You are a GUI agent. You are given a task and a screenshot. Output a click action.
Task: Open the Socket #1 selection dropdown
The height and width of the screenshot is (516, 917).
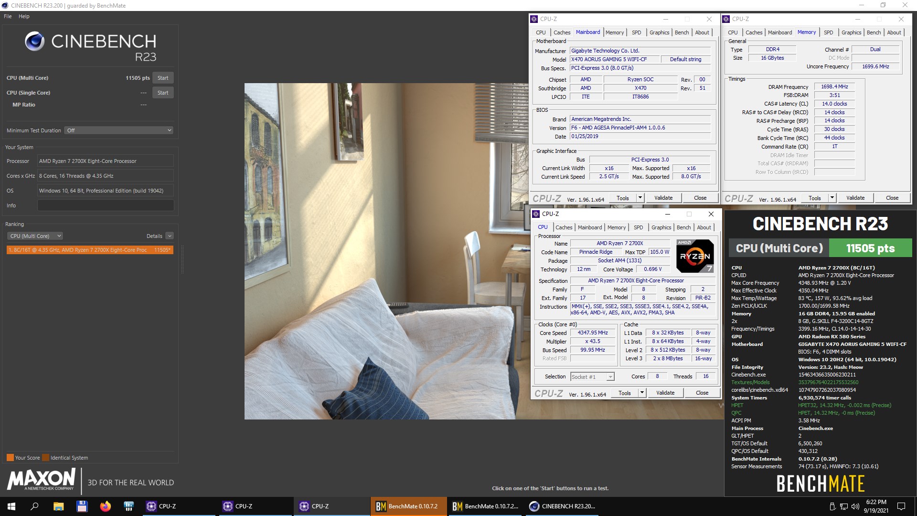pos(592,377)
